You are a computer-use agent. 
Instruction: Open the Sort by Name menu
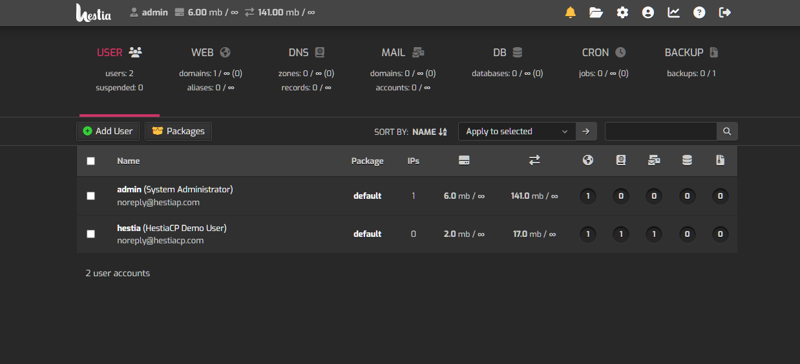429,132
